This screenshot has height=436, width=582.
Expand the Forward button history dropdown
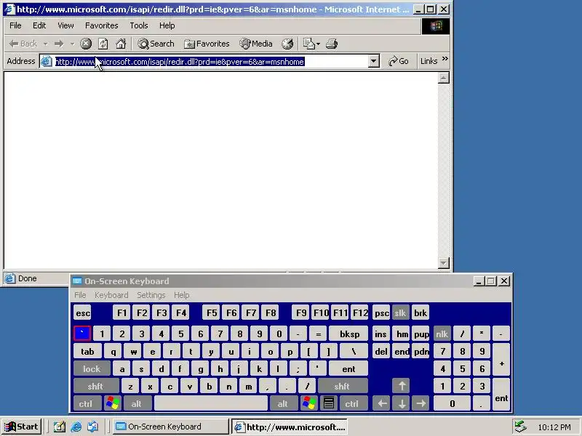tap(72, 44)
